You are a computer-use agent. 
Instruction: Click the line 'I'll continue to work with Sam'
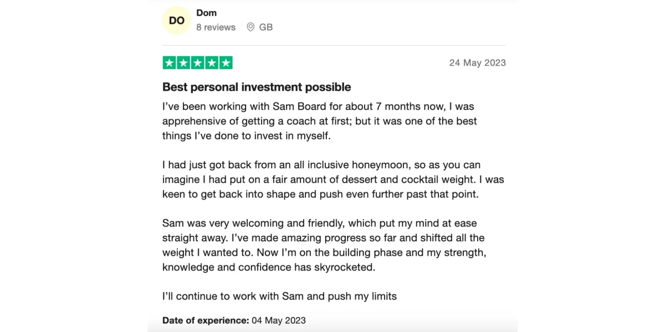[279, 296]
